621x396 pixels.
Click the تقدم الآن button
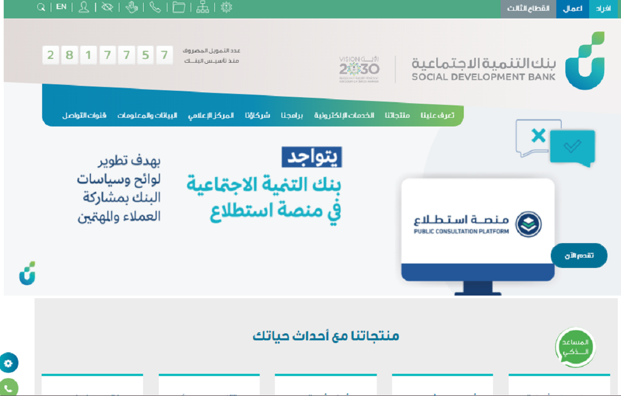pos(579,256)
